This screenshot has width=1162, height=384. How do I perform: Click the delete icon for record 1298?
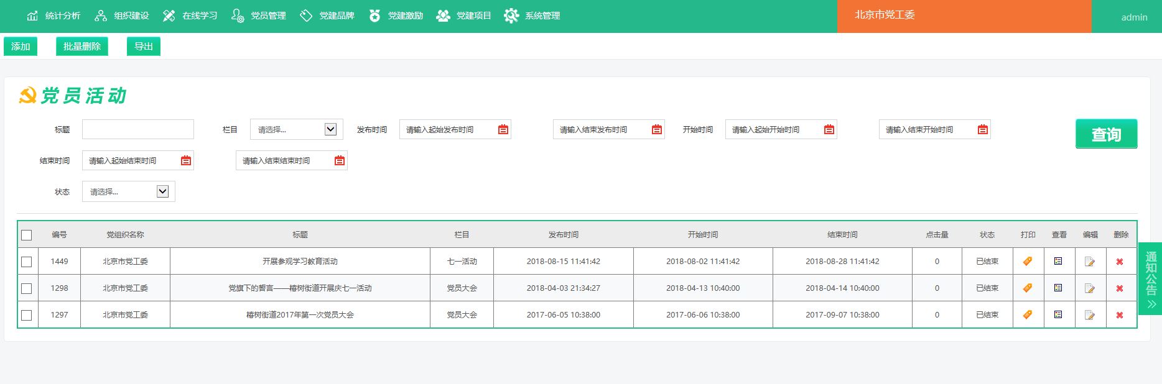(x=1120, y=288)
